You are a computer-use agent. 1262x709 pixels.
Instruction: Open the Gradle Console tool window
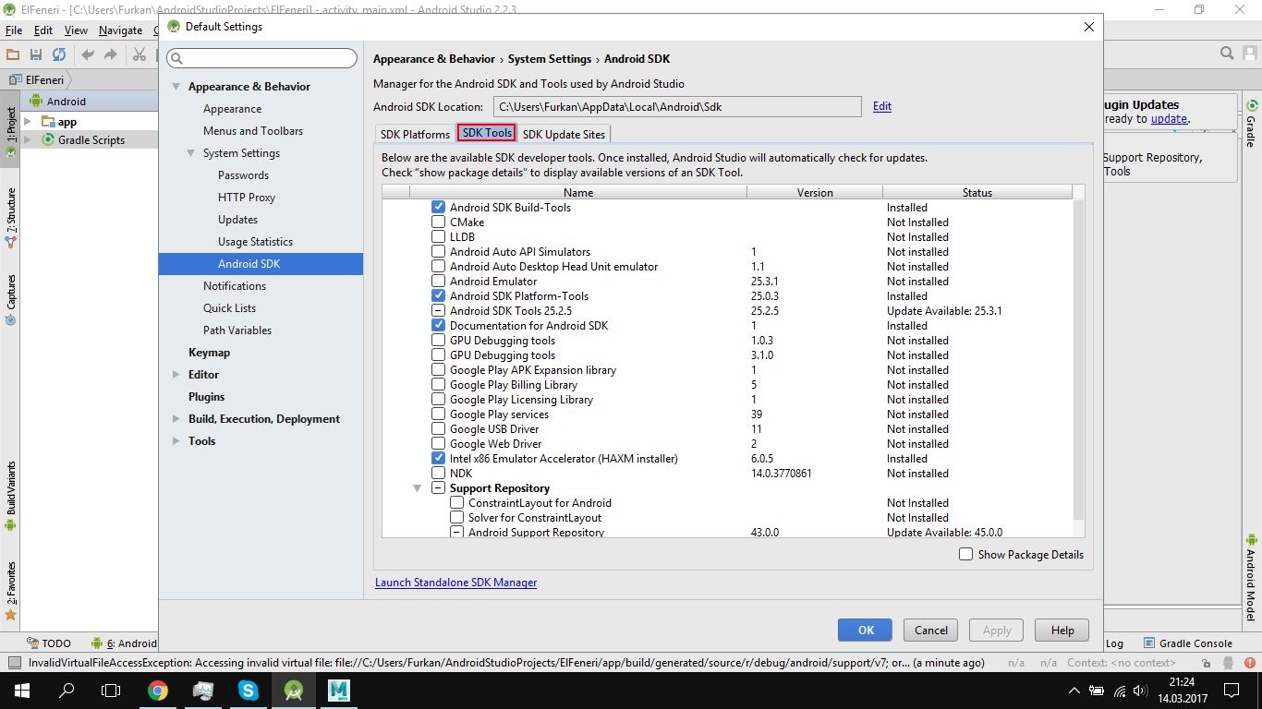(x=1187, y=643)
